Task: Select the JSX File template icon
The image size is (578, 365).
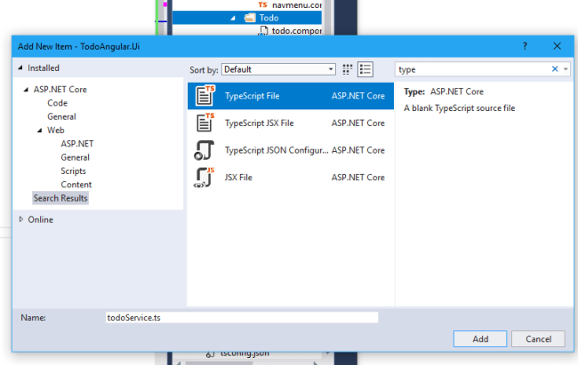Action: click(x=205, y=177)
